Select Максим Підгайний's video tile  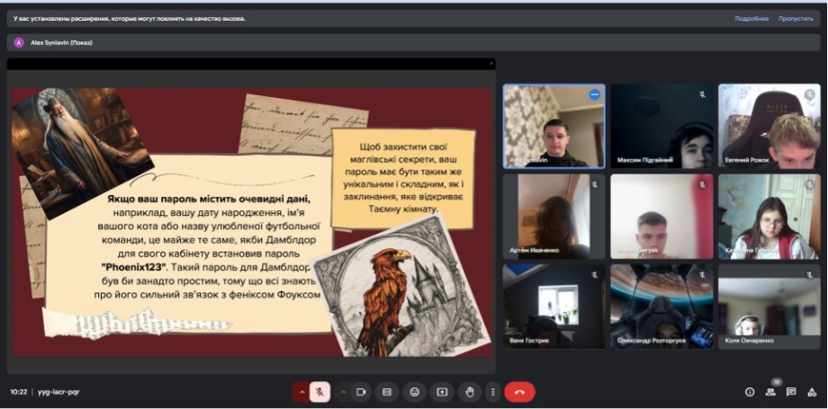tap(661, 126)
